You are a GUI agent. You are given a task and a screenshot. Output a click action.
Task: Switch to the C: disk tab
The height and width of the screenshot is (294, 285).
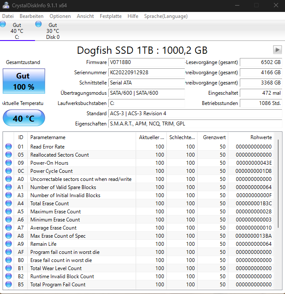tap(17, 31)
